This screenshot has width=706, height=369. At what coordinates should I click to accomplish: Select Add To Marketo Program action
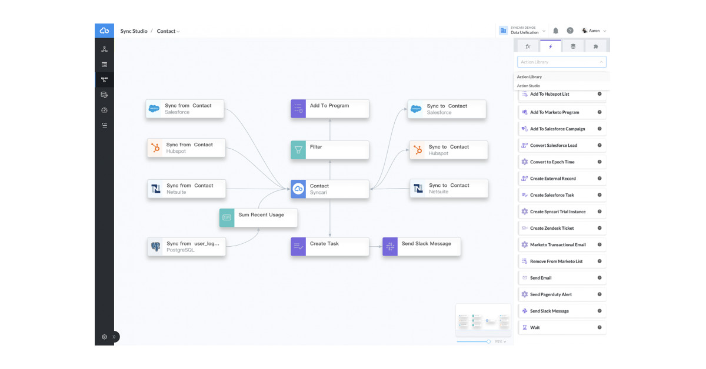[562, 112]
